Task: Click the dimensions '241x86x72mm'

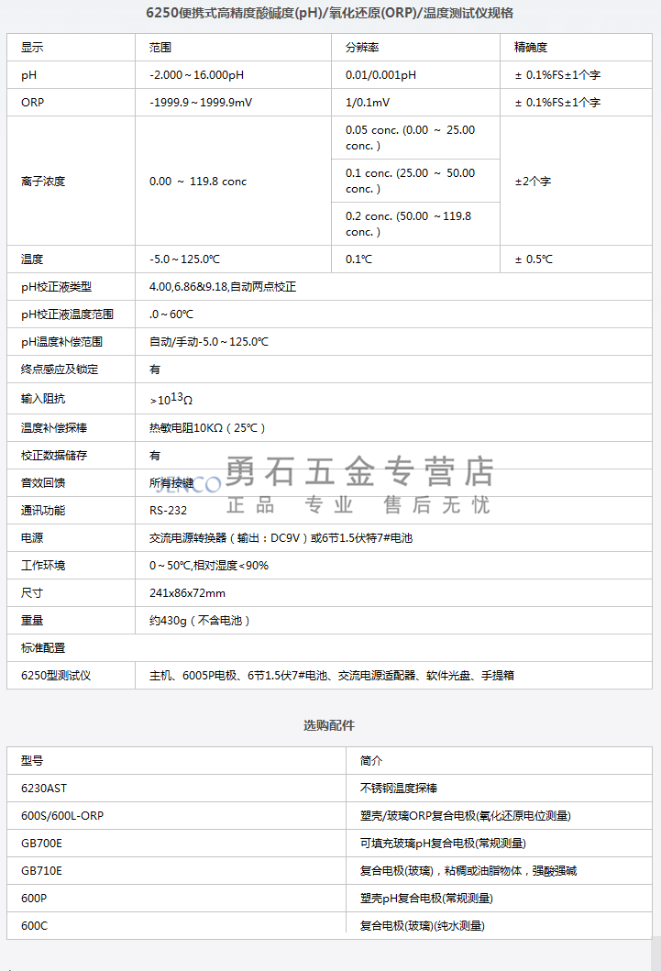Action: (188, 593)
